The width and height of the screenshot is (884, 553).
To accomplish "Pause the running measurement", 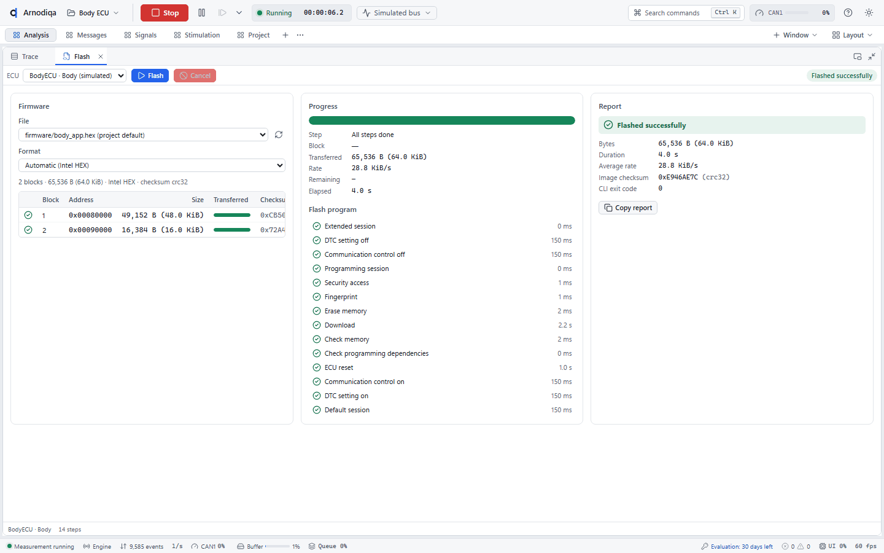I will (x=201, y=13).
